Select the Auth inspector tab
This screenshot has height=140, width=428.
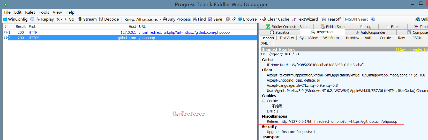click(x=369, y=38)
